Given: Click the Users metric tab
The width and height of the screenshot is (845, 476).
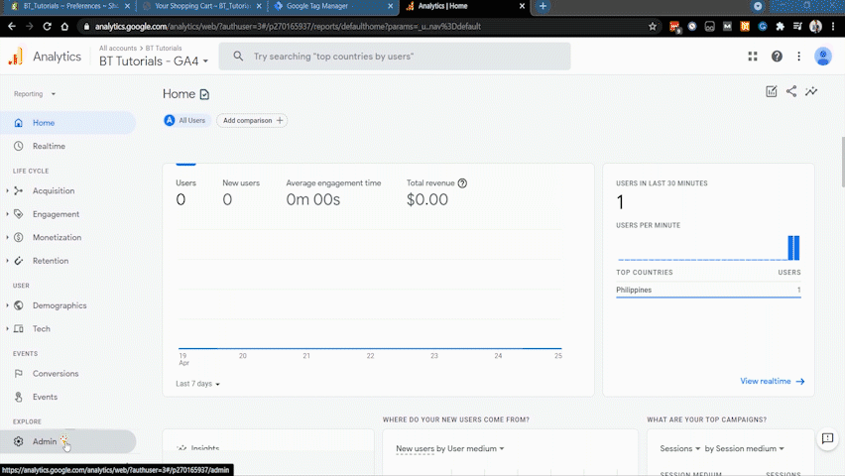Looking at the screenshot, I should point(185,192).
